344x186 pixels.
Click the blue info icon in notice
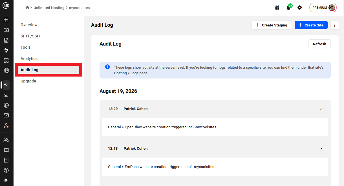(107, 67)
